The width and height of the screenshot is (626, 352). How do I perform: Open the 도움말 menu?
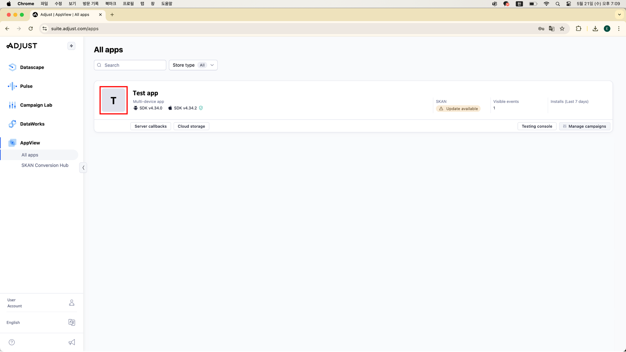[x=167, y=4]
